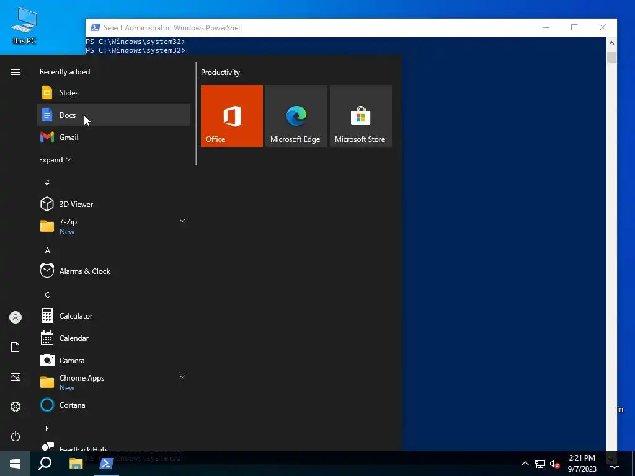Switch to PowerShell on the taskbar

tap(107, 464)
